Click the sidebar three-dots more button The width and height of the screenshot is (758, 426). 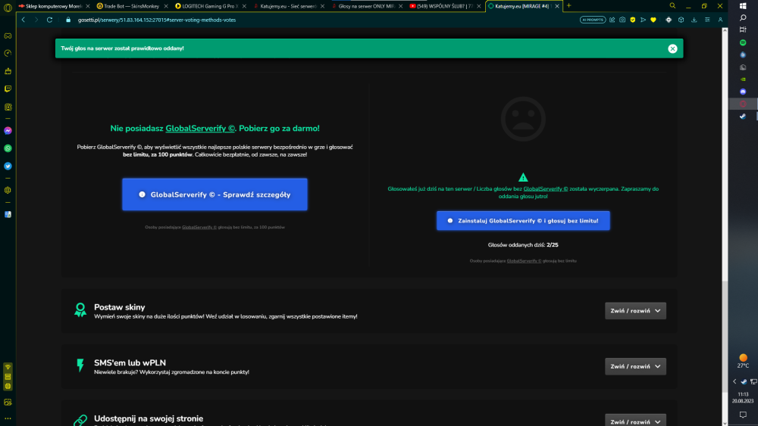click(x=8, y=418)
